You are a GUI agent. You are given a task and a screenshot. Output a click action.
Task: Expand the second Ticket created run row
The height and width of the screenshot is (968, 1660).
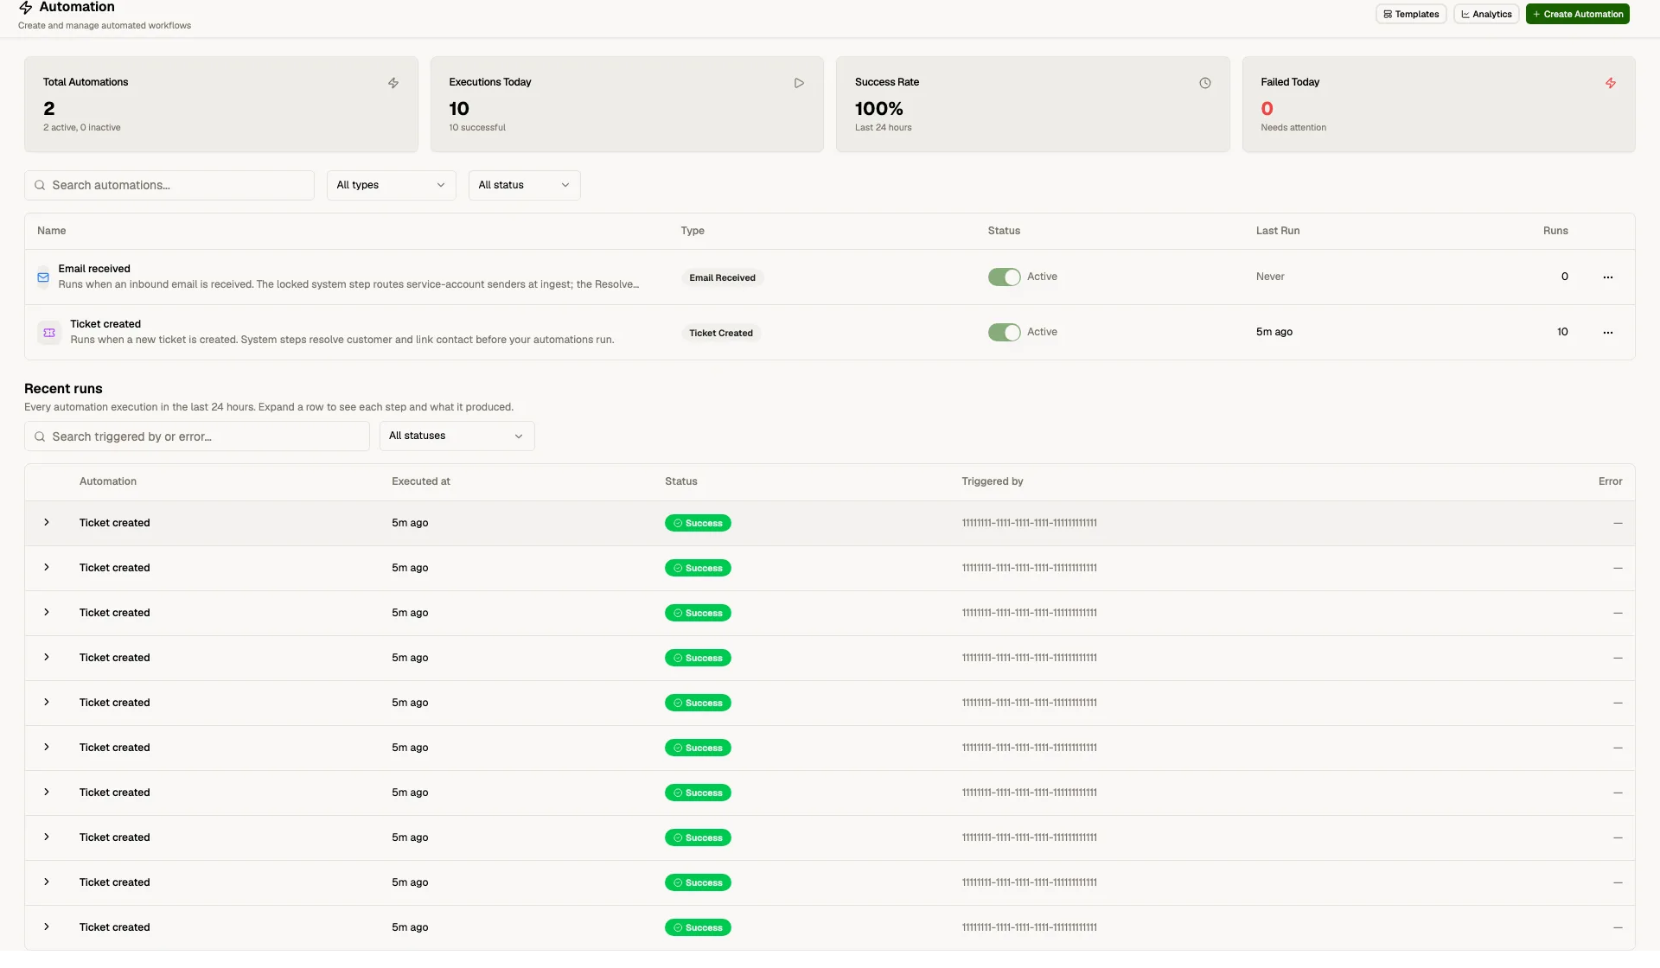(x=47, y=567)
